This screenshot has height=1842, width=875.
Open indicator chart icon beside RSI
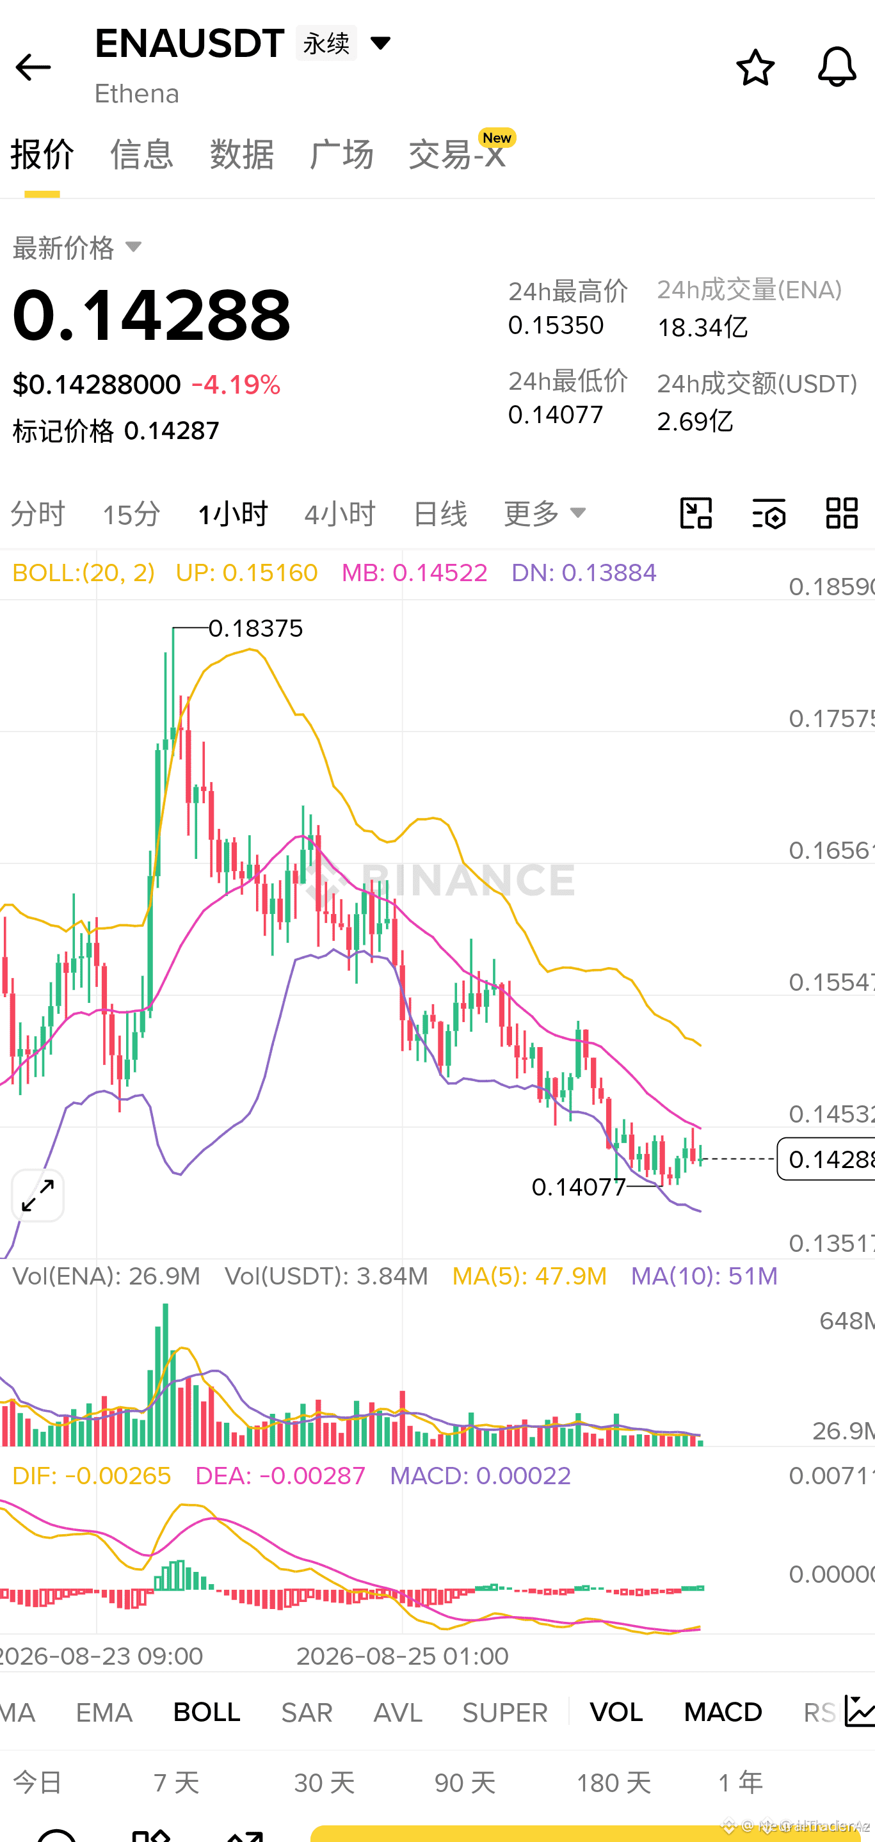click(x=859, y=1712)
